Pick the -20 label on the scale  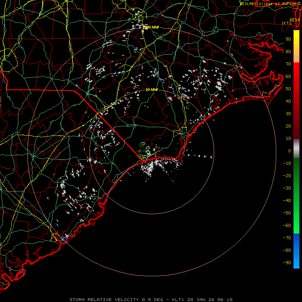(287, 176)
